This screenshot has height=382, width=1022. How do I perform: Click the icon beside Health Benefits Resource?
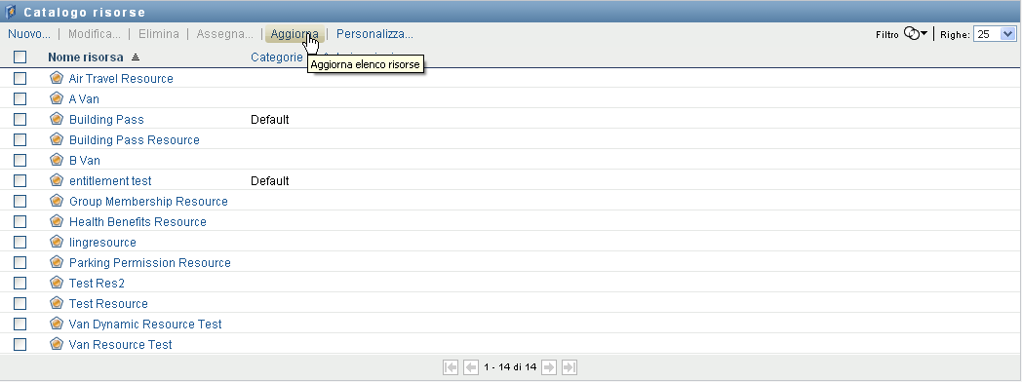click(x=57, y=221)
